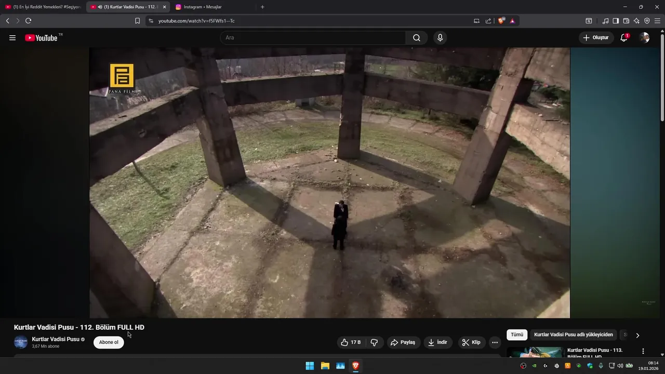
Task: Go back in browser history
Action: tap(7, 21)
